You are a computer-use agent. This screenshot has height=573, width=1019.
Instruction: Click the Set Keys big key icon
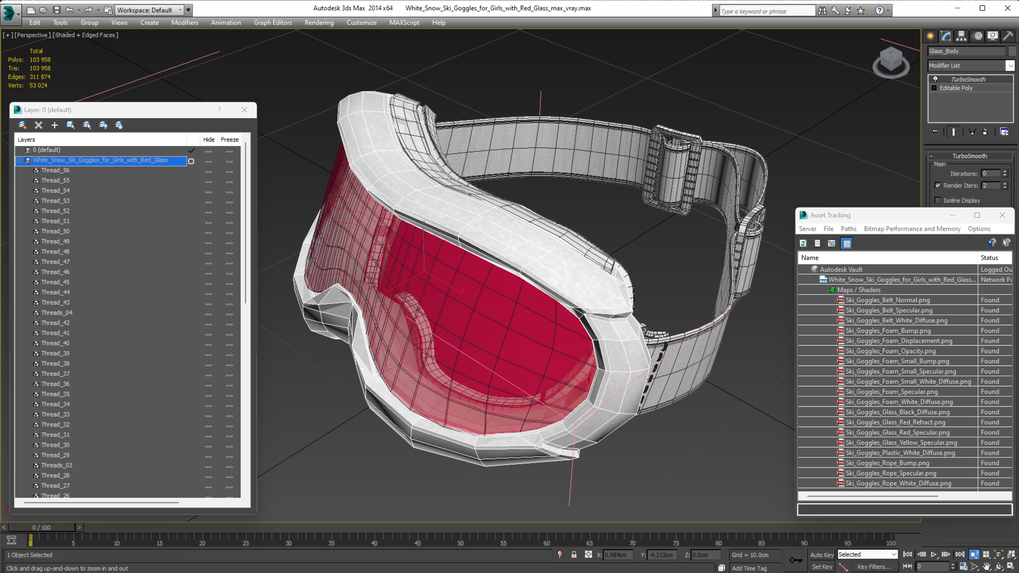[x=795, y=560]
